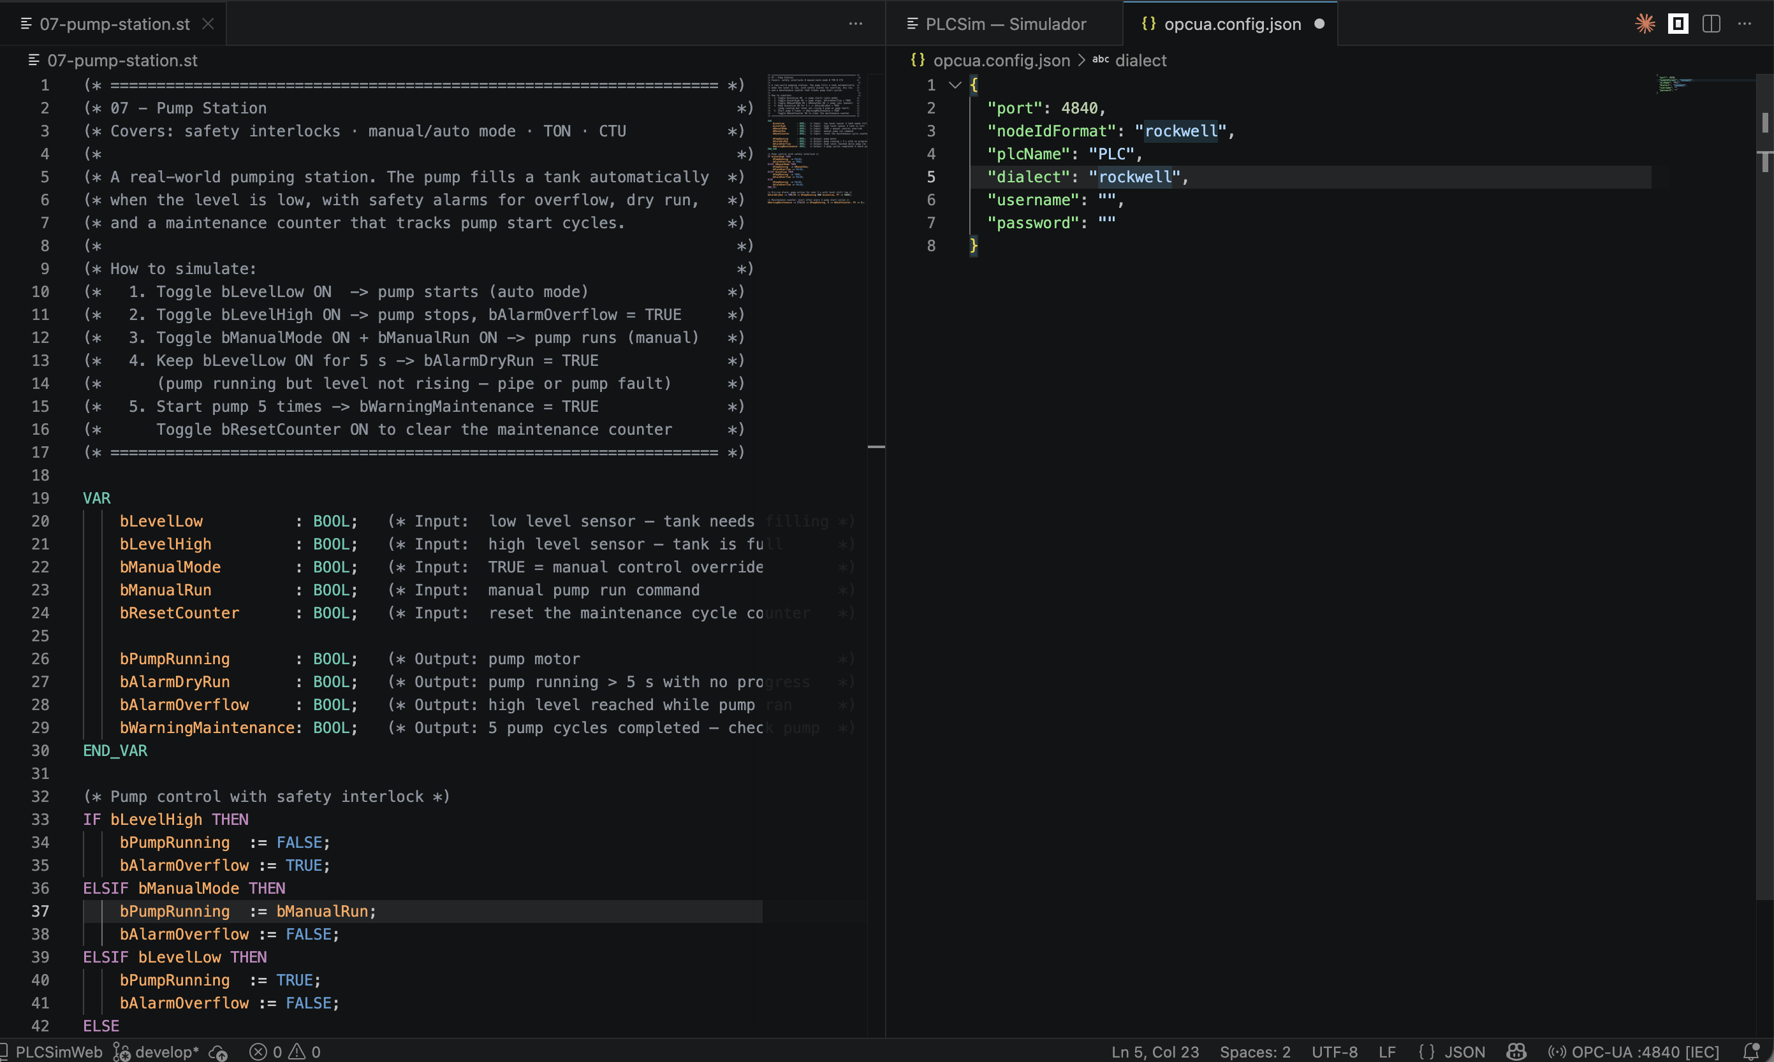The height and width of the screenshot is (1062, 1774).
Task: Click line number 5 in right editor gutter
Action: coord(930,177)
